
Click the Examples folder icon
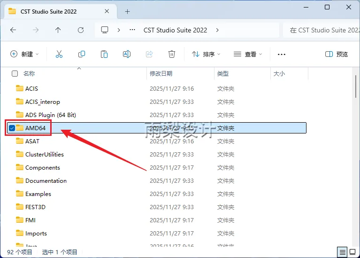tap(20, 194)
